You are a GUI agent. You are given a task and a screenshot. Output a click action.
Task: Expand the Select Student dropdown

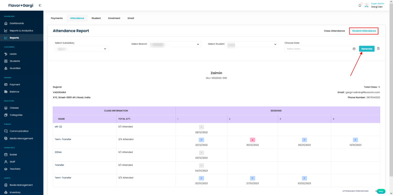[x=252, y=44]
